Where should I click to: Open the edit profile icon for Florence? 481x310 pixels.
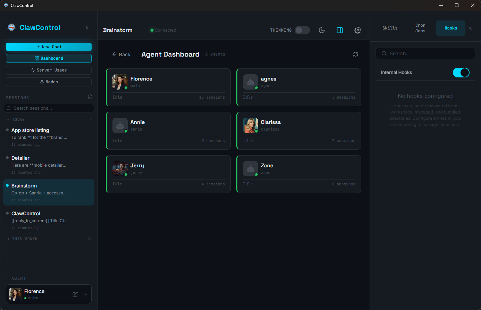[75, 294]
